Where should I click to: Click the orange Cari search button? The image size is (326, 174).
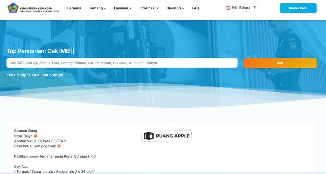tap(280, 63)
